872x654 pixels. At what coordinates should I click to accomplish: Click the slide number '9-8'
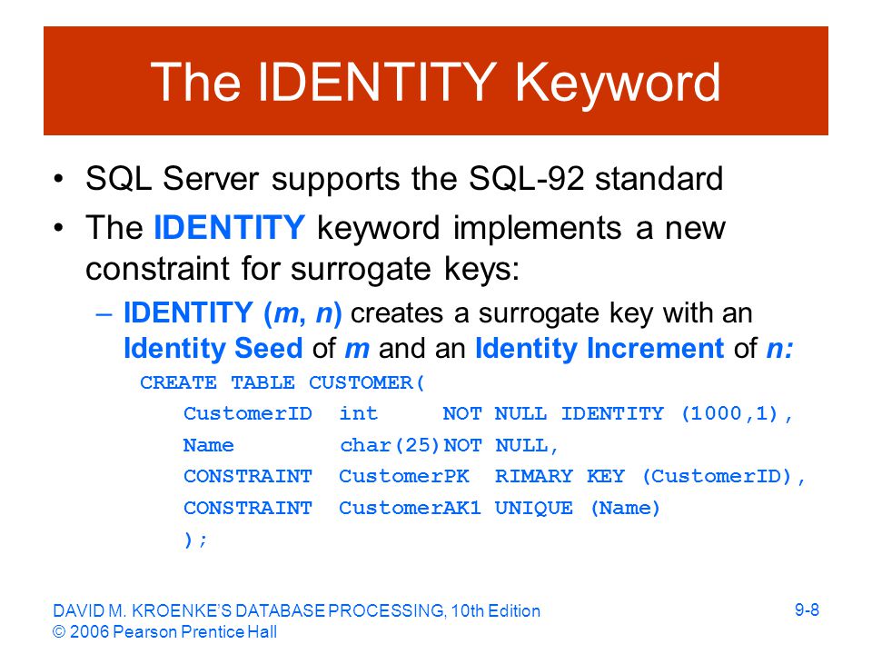tap(807, 610)
